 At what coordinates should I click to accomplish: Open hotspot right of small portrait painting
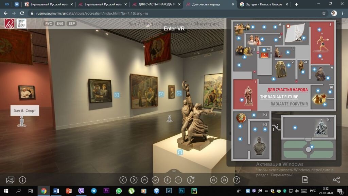pos(179,93)
